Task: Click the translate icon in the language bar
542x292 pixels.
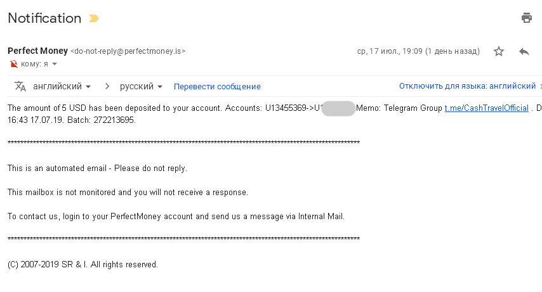Action: (x=20, y=86)
